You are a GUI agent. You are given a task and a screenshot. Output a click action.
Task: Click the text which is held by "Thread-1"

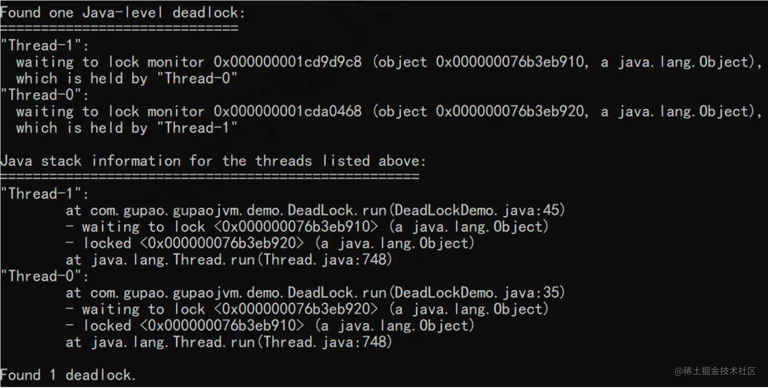[126, 128]
